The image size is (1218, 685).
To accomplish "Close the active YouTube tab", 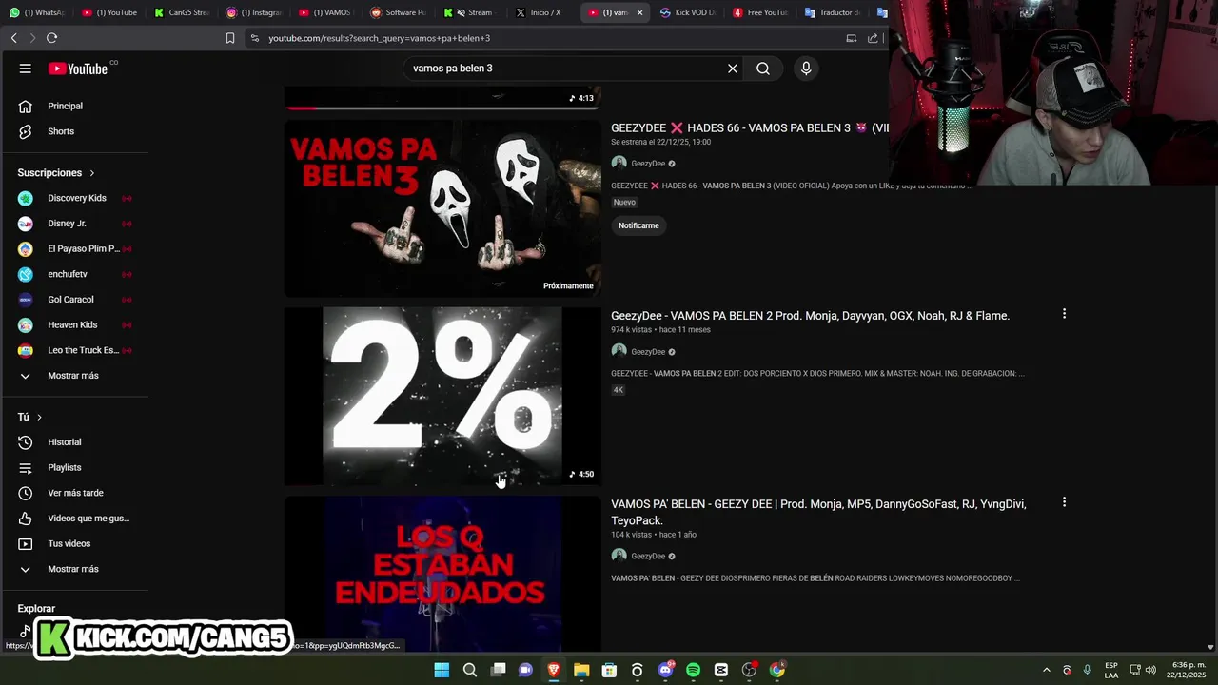I will pos(639,12).
